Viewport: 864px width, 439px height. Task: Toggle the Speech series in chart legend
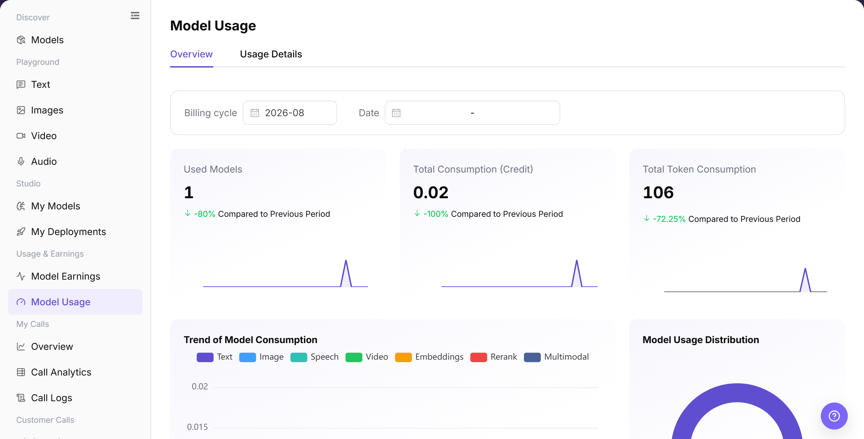click(314, 357)
